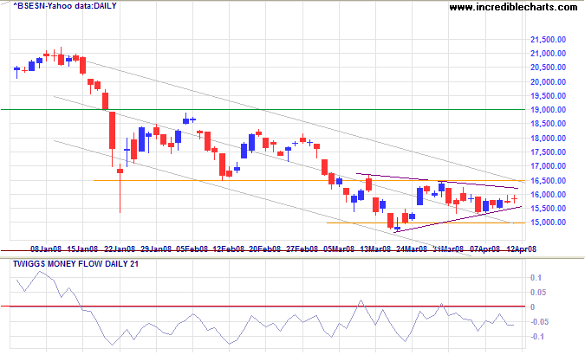This screenshot has height=355, width=585.
Task: Click the 20,000.00 price axis label
Action: pos(548,82)
